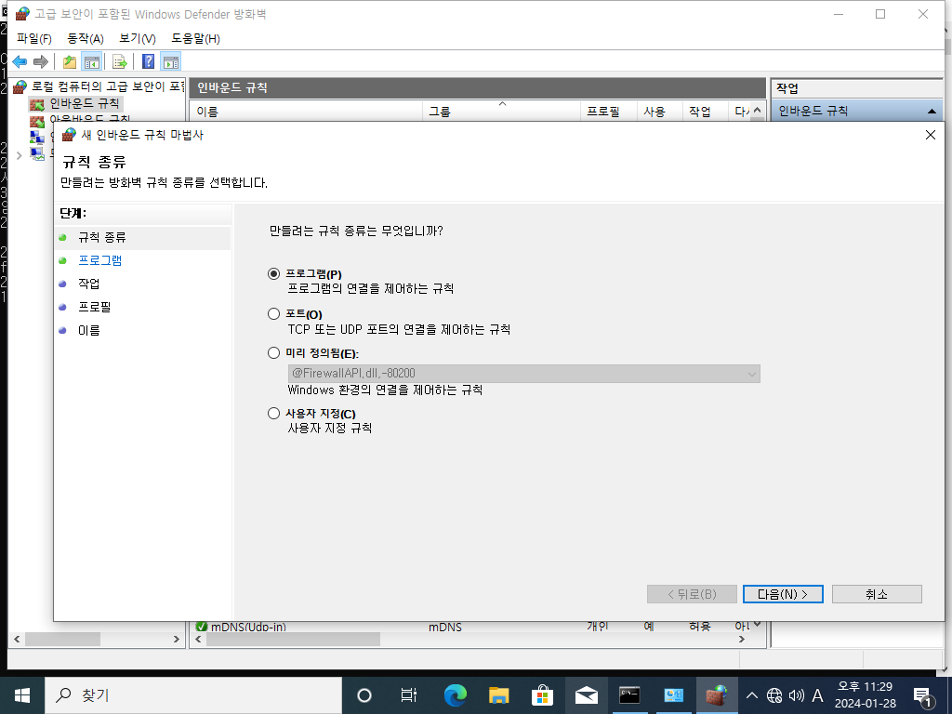This screenshot has height=714, width=952.
Task: Switch to Command Prompt taskbar icon
Action: (629, 695)
